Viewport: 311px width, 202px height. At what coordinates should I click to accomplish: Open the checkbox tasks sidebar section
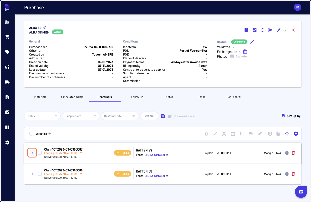[7, 112]
